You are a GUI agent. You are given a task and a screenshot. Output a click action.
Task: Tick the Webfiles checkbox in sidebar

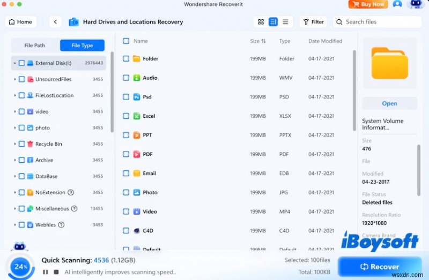[21, 225]
